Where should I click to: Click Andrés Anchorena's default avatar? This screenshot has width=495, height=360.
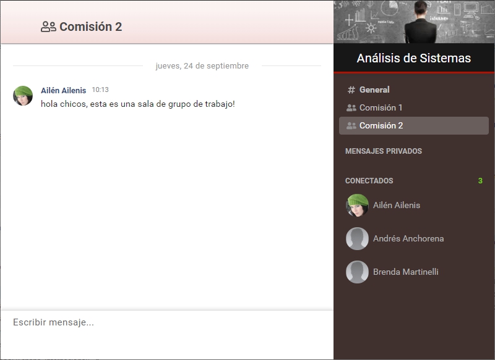pos(357,239)
